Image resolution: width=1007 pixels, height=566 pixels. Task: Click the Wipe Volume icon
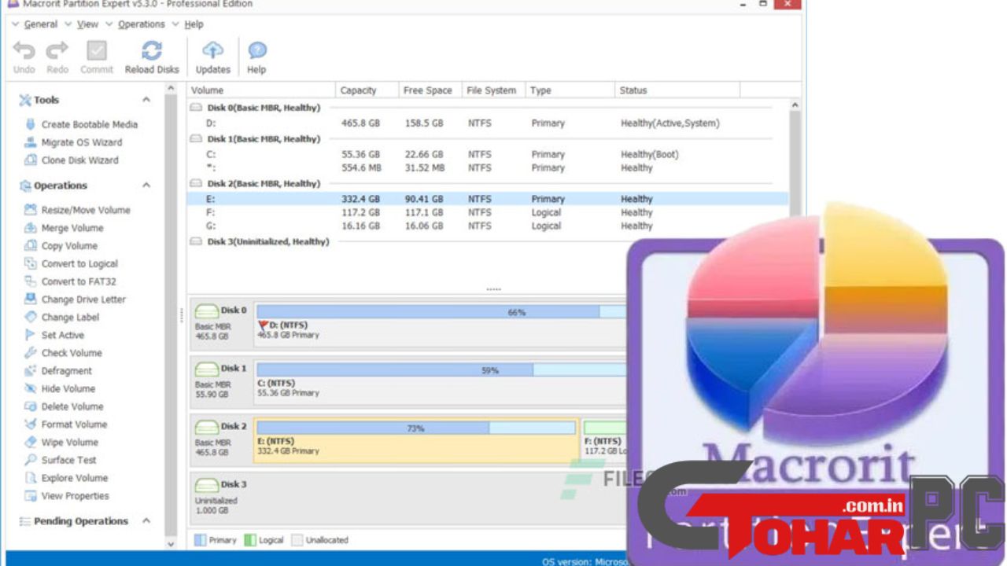(x=31, y=442)
